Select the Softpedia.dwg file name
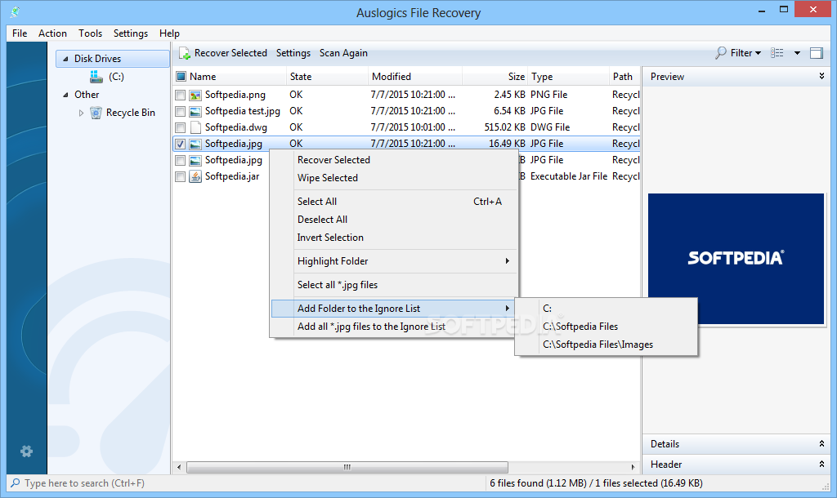The width and height of the screenshot is (837, 498). pyautogui.click(x=236, y=127)
